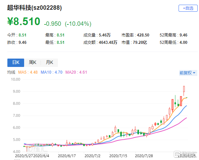
Task: Click the 2020/7/15 date axis label
Action: point(118,156)
